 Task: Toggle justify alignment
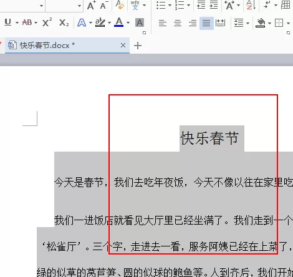coord(206,23)
